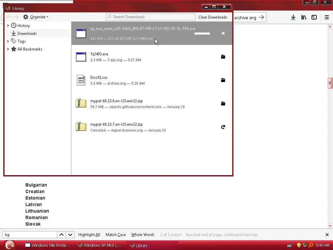Click the Library window title icon
333x250 pixels.
[x=8, y=8]
